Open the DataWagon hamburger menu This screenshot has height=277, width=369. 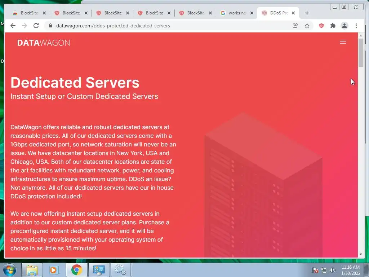point(343,42)
